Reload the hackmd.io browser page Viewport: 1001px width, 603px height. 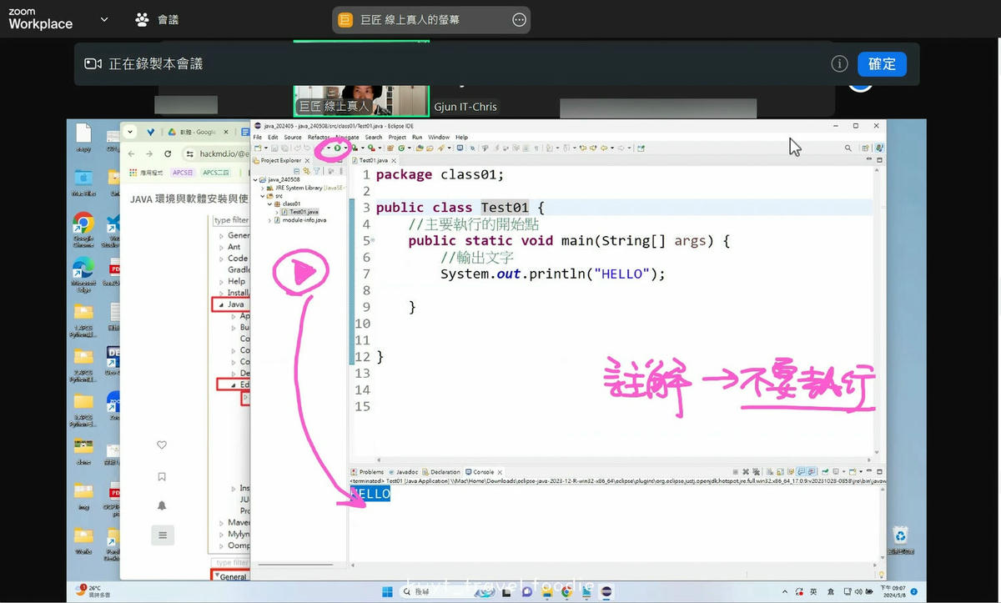(168, 154)
